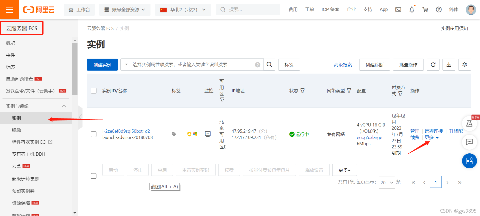
Task: Open 镜像 in the sidebar
Action: coord(16,130)
